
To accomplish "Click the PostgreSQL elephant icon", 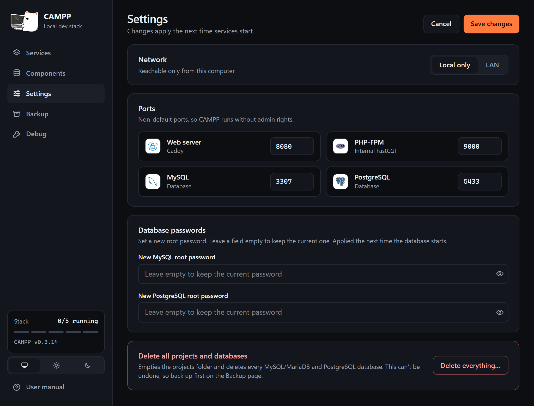I will 341,182.
